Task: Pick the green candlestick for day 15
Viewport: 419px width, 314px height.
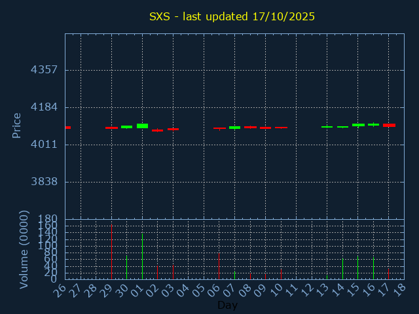Action: (x=358, y=124)
